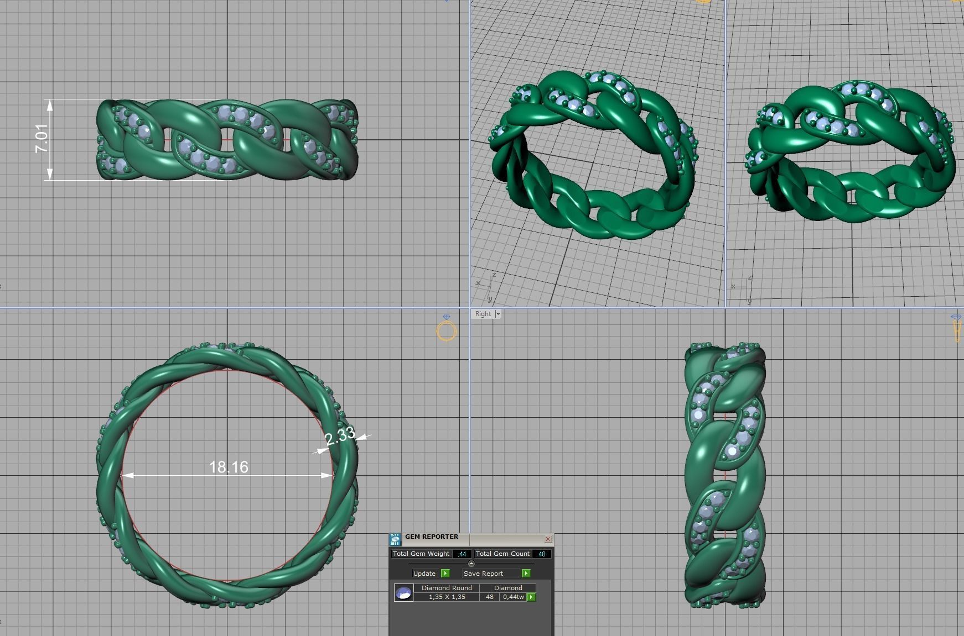This screenshot has height=636, width=964.
Task: Click the GEM REPORTER title bar
Action: pyautogui.click(x=470, y=539)
